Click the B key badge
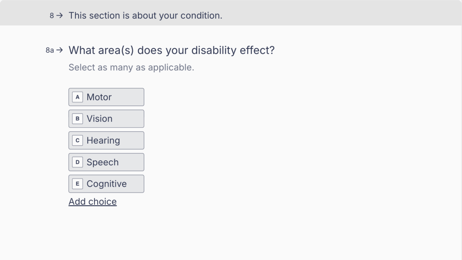 coord(77,119)
